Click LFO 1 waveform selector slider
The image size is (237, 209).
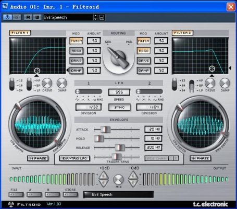89,91
